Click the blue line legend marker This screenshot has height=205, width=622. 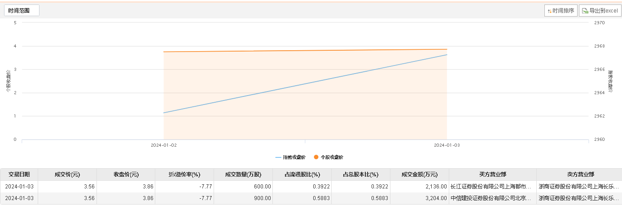pyautogui.click(x=278, y=157)
